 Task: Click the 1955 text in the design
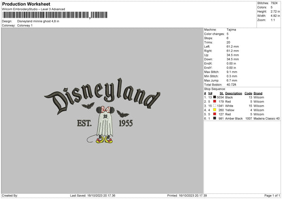tap(126, 123)
